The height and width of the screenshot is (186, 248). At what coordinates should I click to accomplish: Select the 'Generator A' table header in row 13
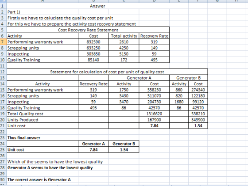[x=139, y=78]
